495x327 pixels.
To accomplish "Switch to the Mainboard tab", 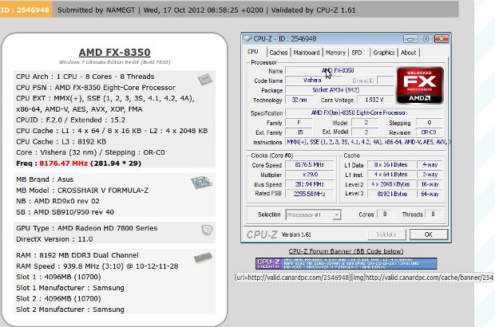I will pos(307,53).
